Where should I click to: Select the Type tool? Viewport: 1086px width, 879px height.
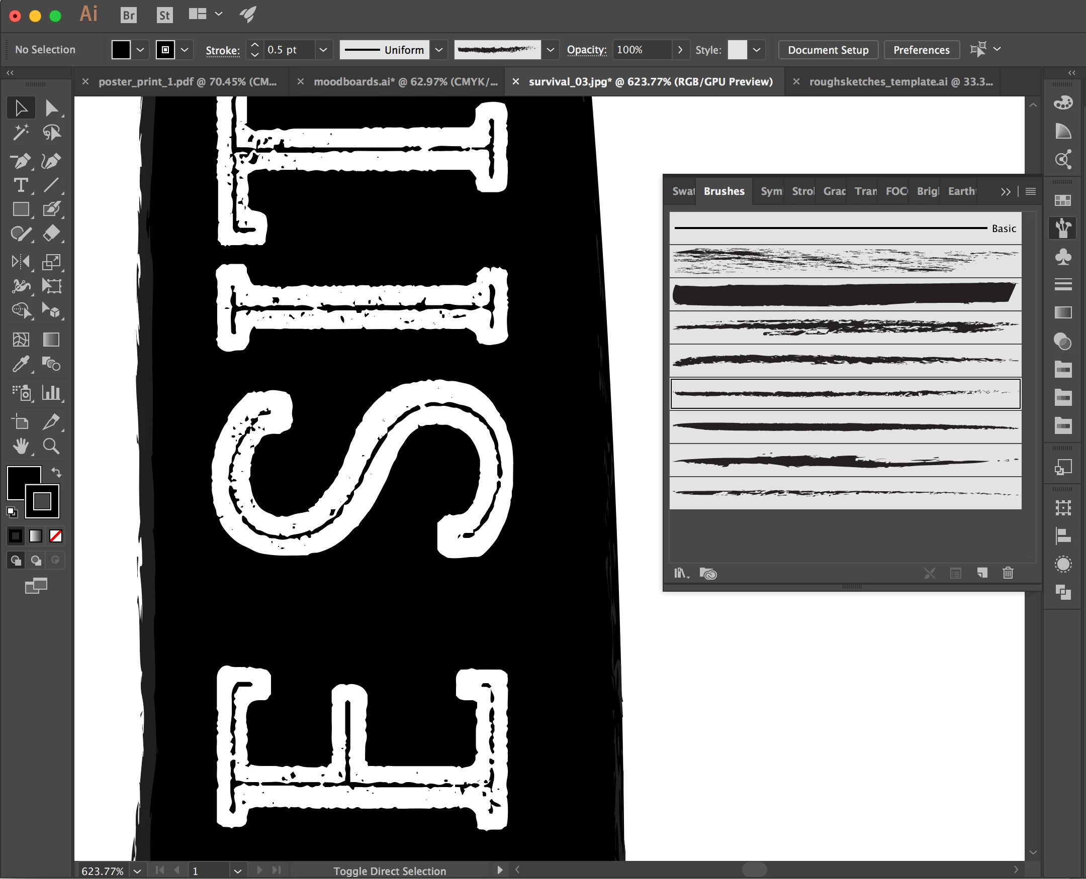[20, 185]
